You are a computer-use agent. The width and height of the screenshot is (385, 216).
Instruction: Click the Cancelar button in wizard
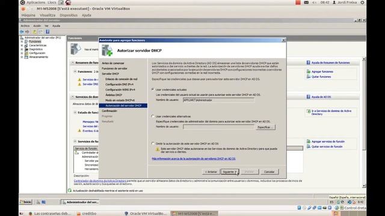click(x=269, y=172)
